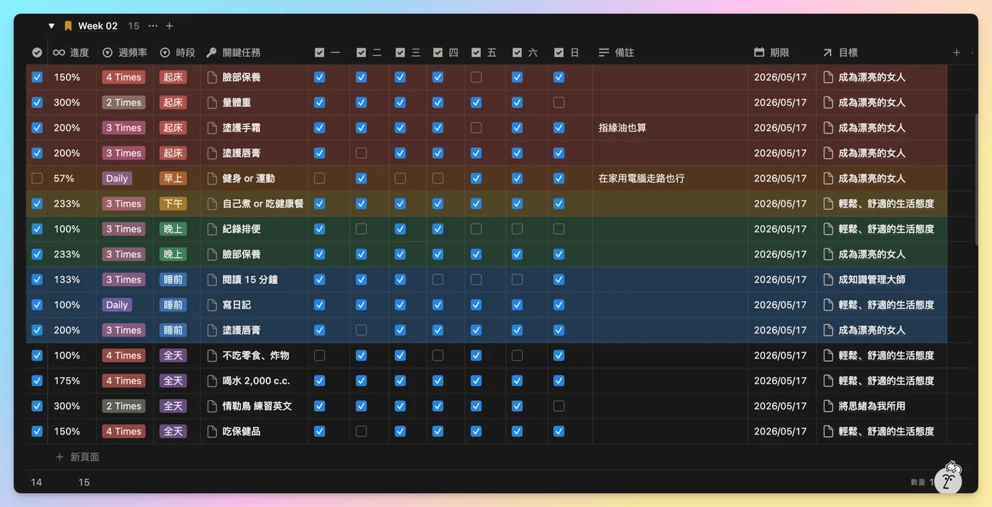Open the 六 (Saturday) checkbox column header
Screen dimensions: 992x507
[x=525, y=53]
